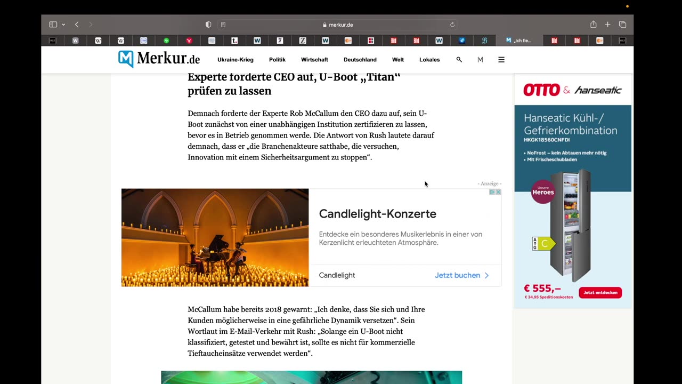Click the hanseatic brand logo
Viewport: 682px width, 384px height.
point(598,90)
